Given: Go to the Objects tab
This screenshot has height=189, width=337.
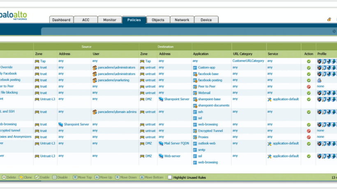Looking at the screenshot, I should click(158, 20).
